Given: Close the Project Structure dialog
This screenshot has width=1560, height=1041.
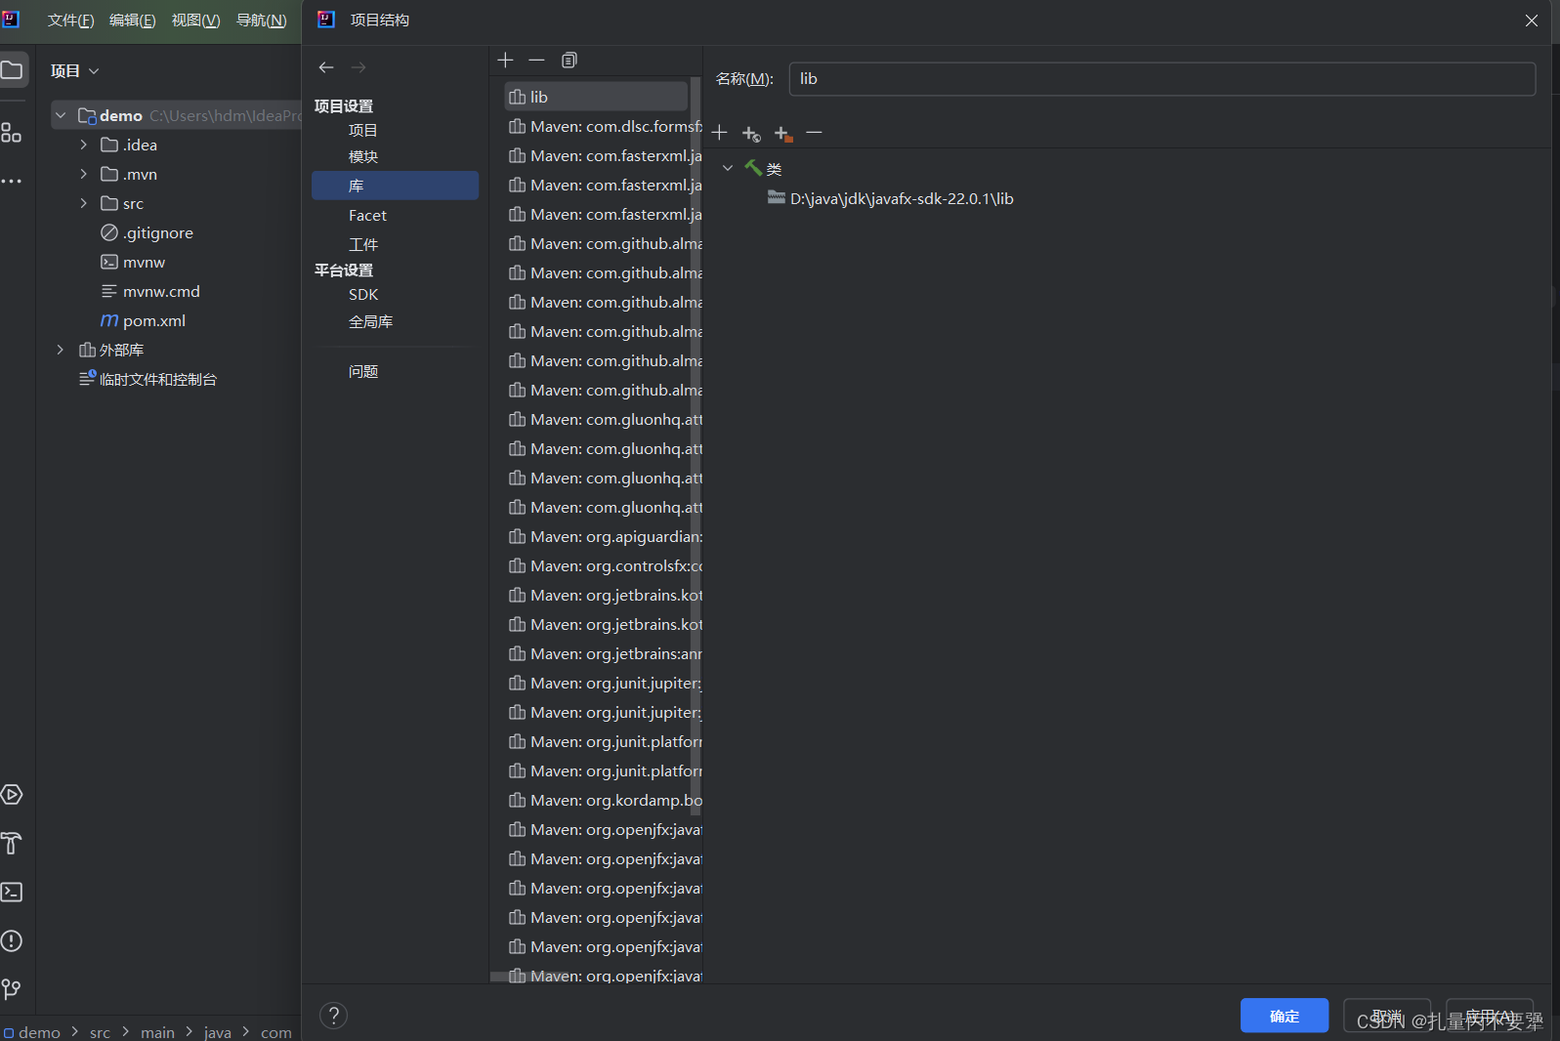Looking at the screenshot, I should coord(1532,21).
